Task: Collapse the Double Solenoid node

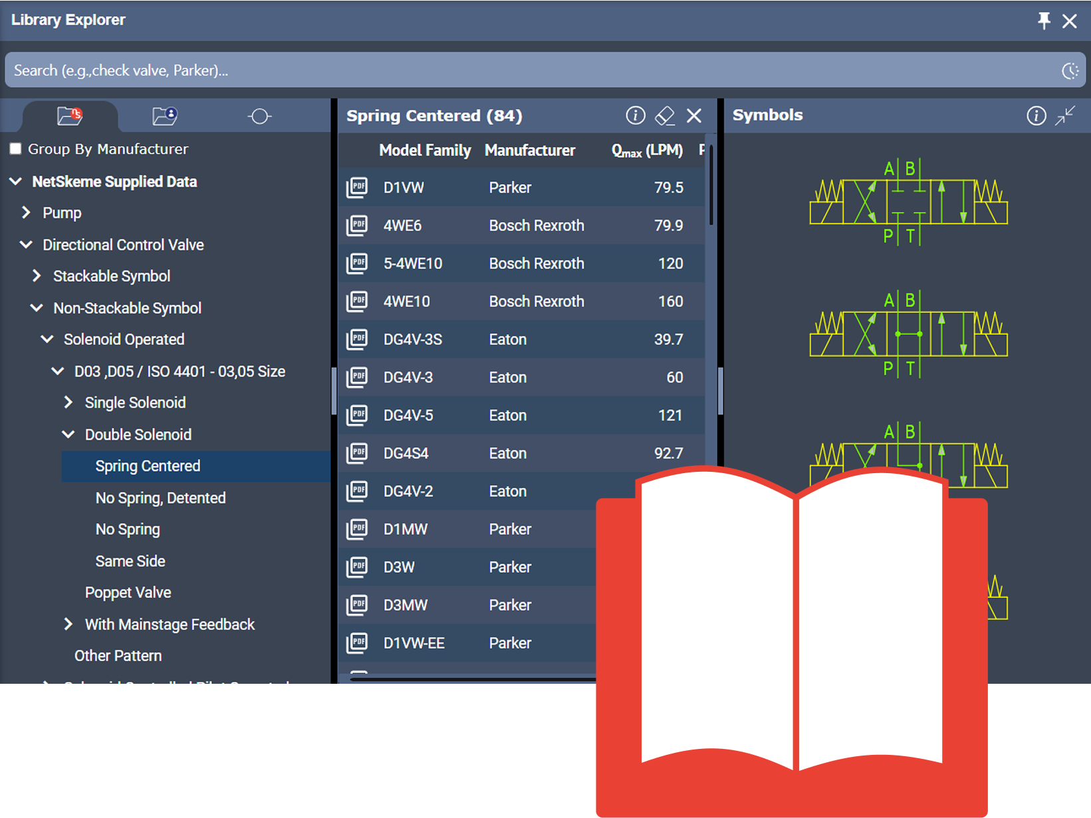Action: click(x=68, y=434)
